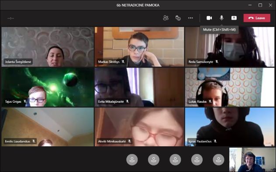Click the muted mic icon beside Tajus Grigas

[x=25, y=101]
